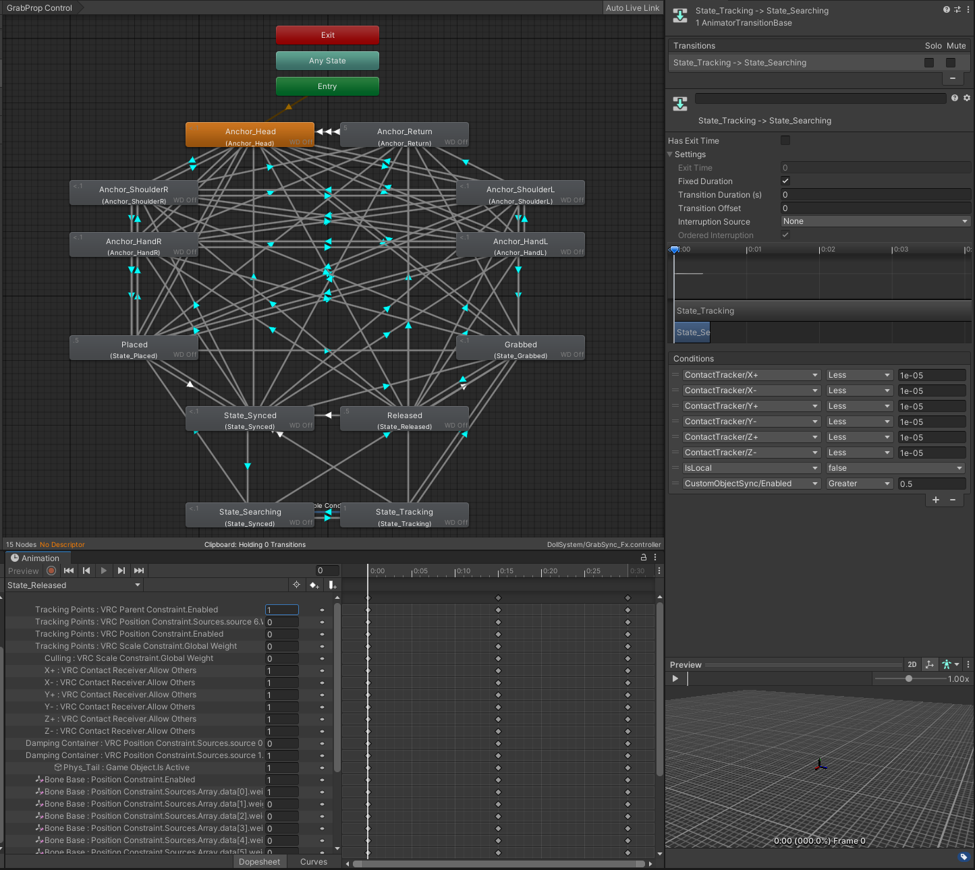Viewport: 975px width, 870px height.
Task: Add a keyframe in the Animation window
Action: (314, 585)
